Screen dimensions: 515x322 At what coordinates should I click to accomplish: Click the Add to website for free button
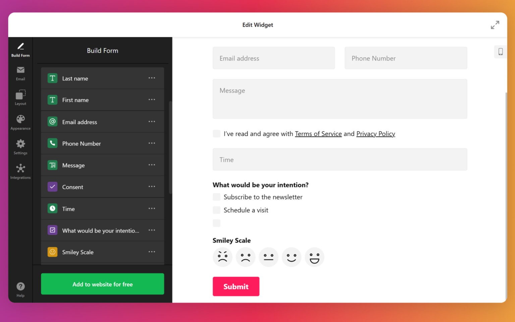coord(102,284)
